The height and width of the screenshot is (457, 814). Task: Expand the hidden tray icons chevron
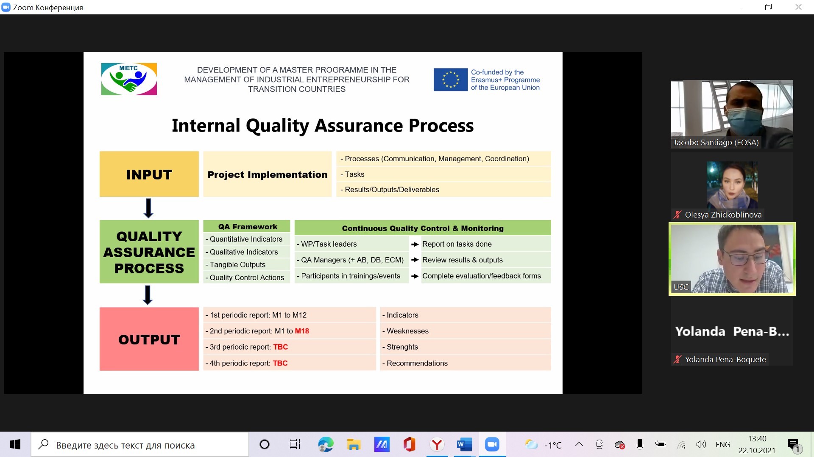click(x=579, y=444)
